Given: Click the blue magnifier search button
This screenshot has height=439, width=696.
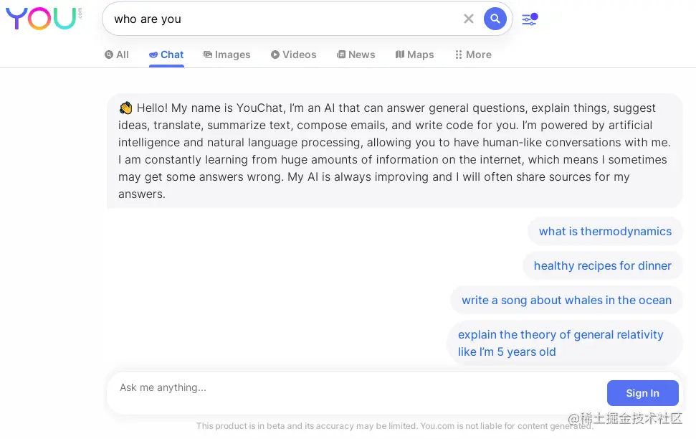Looking at the screenshot, I should click(495, 19).
